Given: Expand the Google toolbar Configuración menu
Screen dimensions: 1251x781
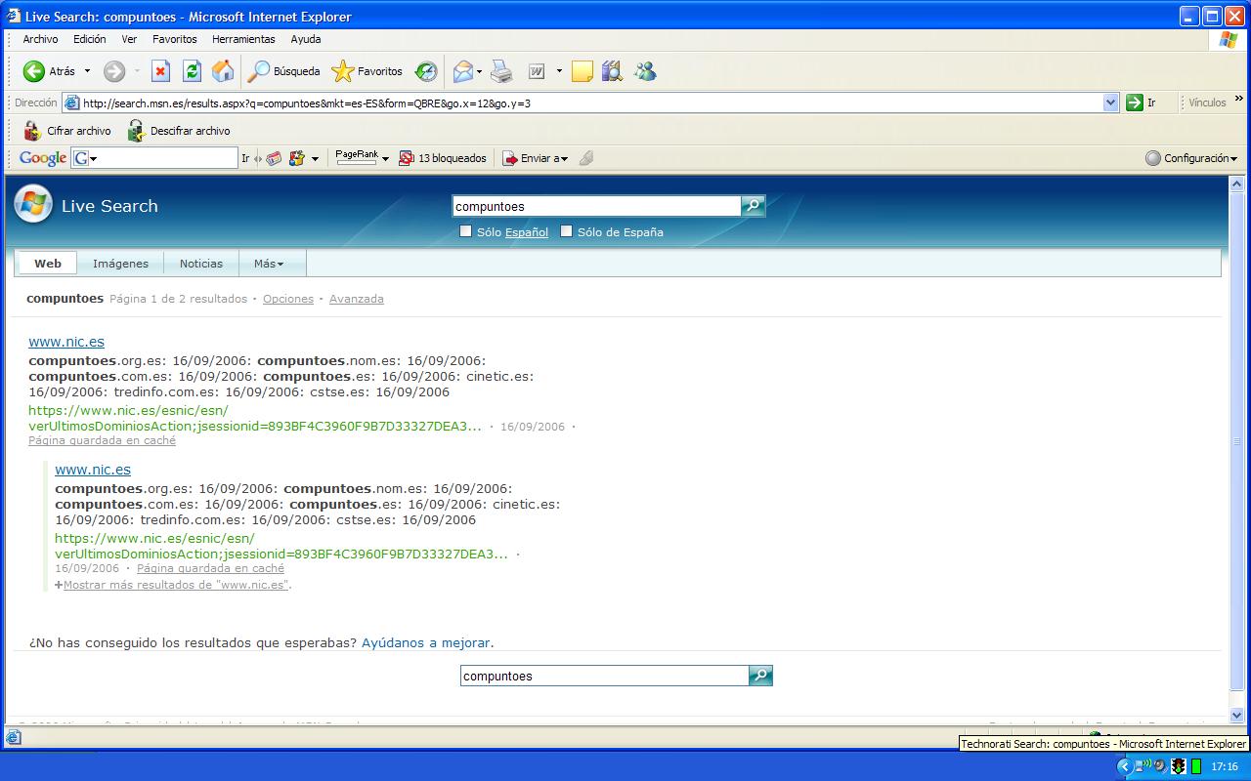Looking at the screenshot, I should pos(1191,158).
